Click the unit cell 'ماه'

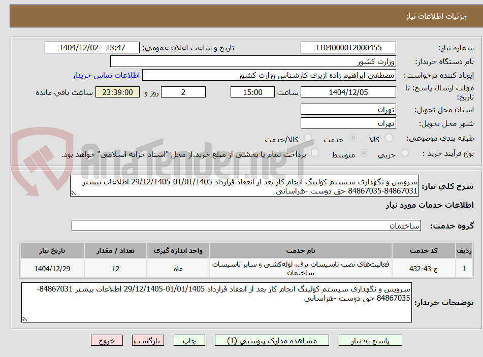point(178,269)
